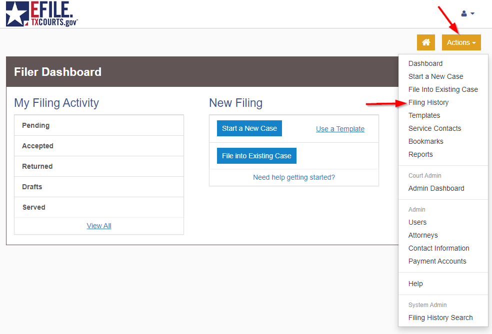
Task: Collapse the Actions dropdown menu
Action: click(x=461, y=42)
